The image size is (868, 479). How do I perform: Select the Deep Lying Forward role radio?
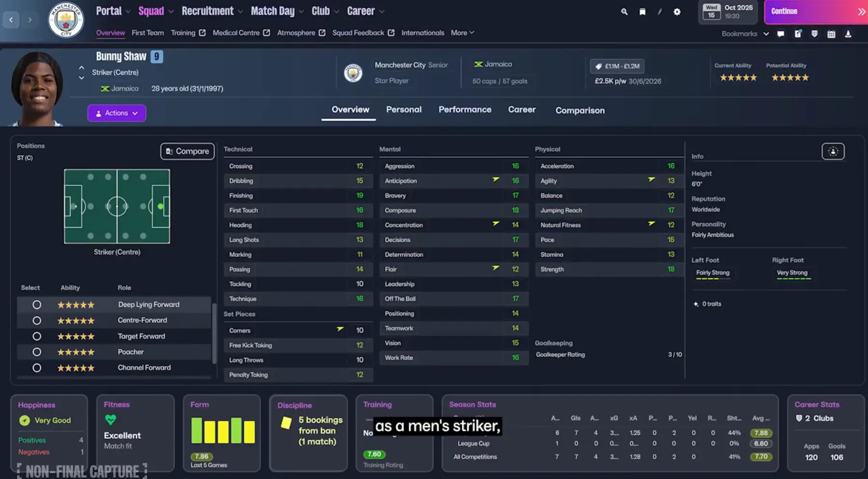(x=37, y=305)
